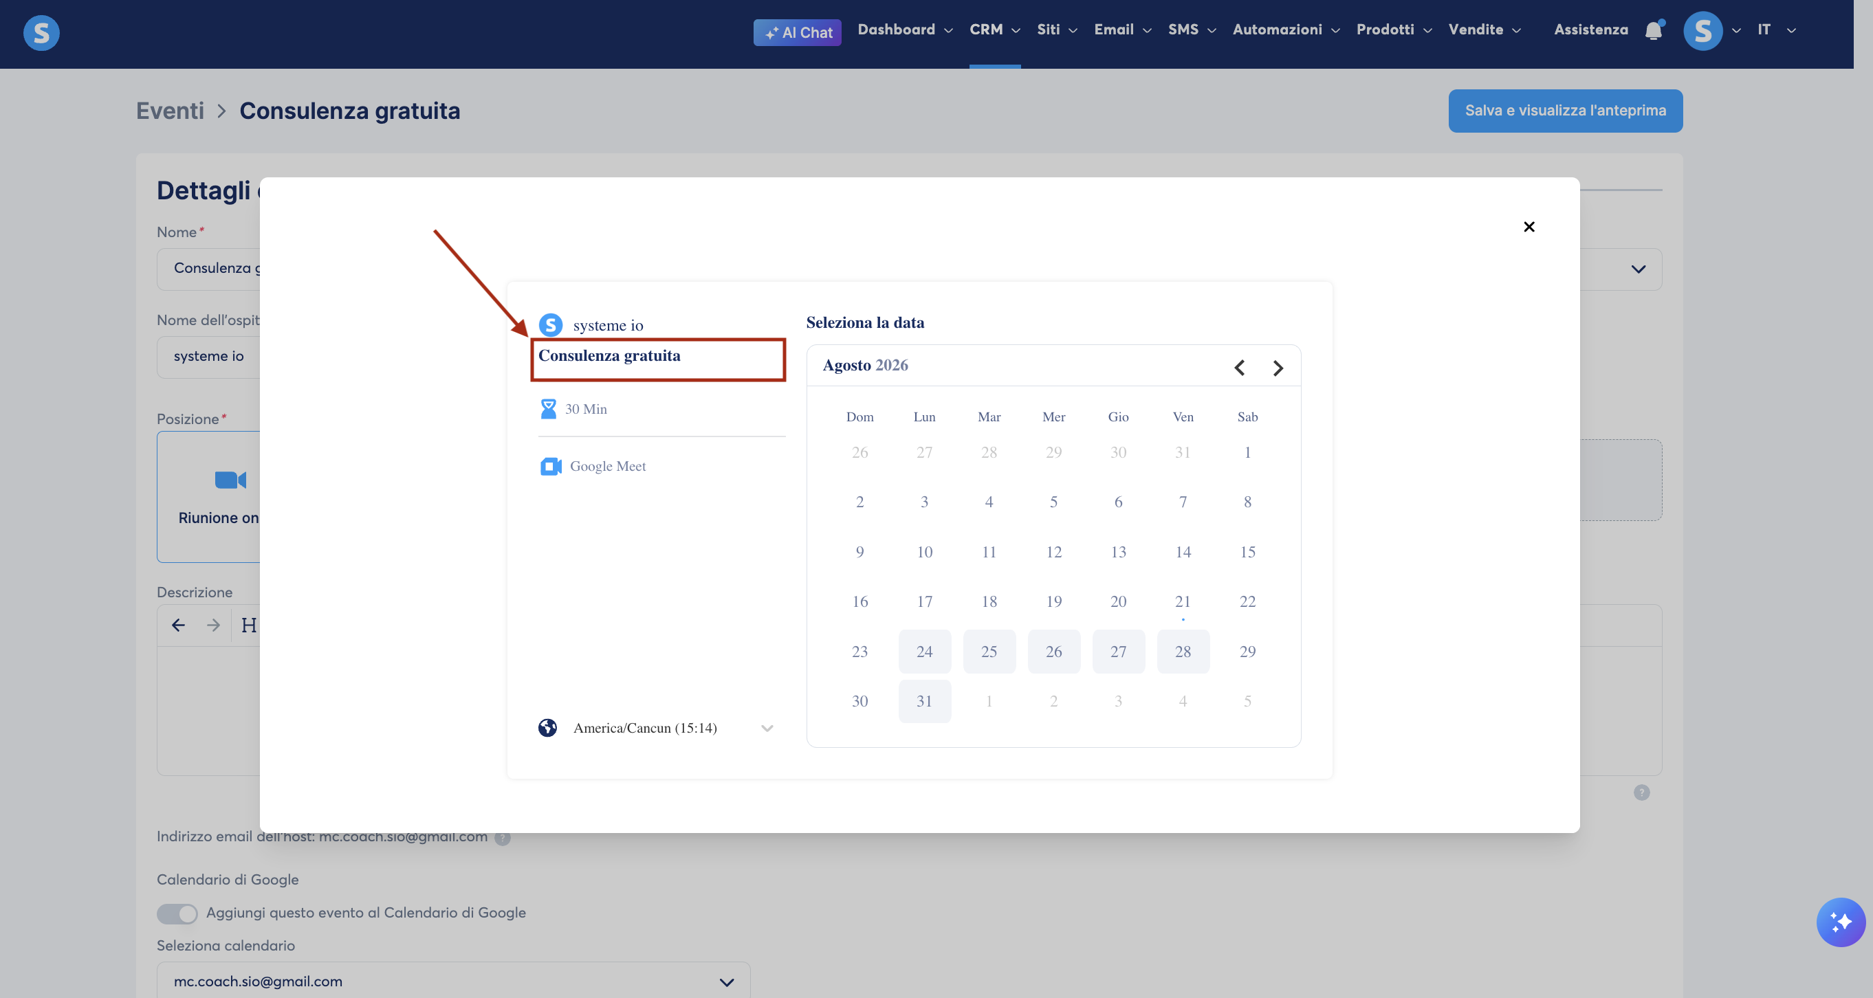Select August 26 in the calendar
The image size is (1873, 998).
point(1053,652)
